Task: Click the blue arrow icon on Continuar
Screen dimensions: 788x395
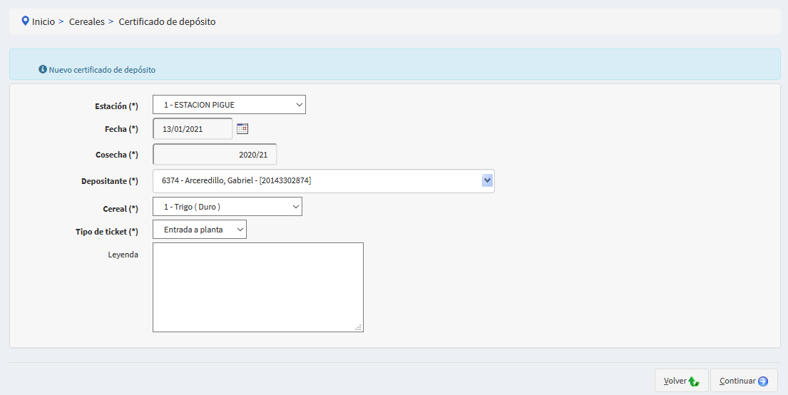Action: pyautogui.click(x=763, y=381)
